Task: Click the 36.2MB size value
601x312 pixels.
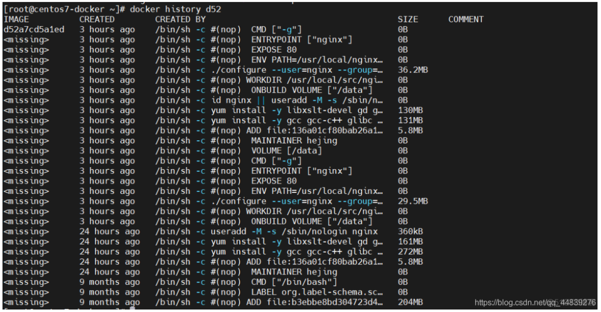Action: [x=412, y=70]
